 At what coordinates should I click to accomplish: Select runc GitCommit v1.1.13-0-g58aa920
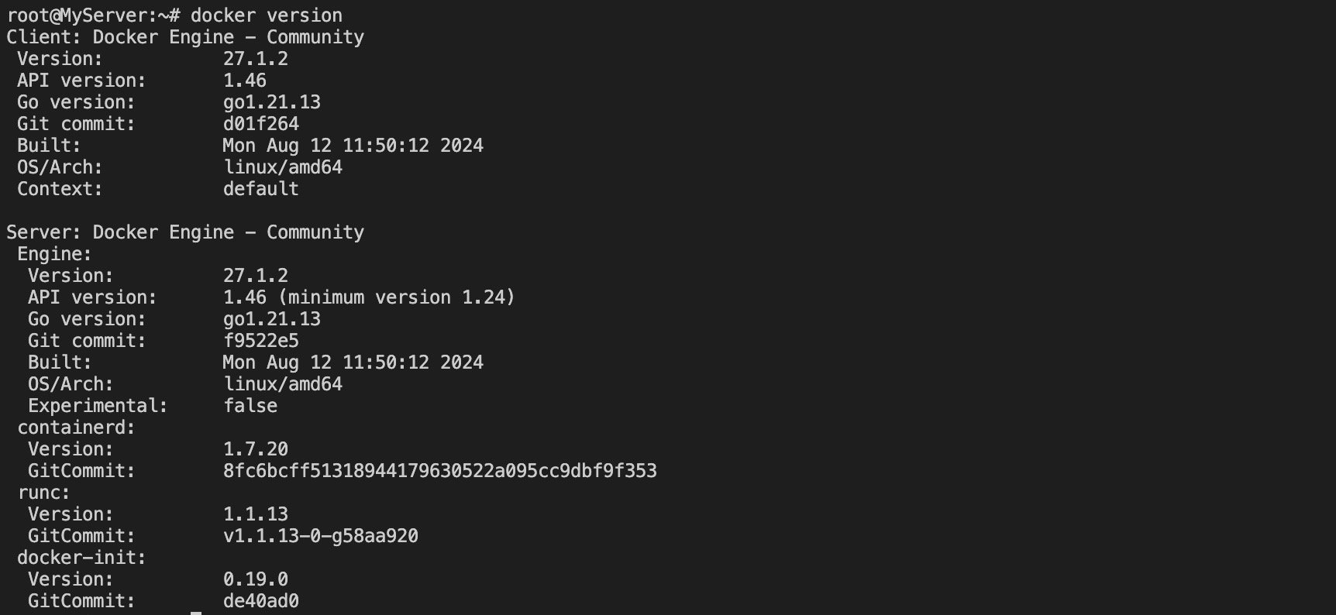(321, 536)
